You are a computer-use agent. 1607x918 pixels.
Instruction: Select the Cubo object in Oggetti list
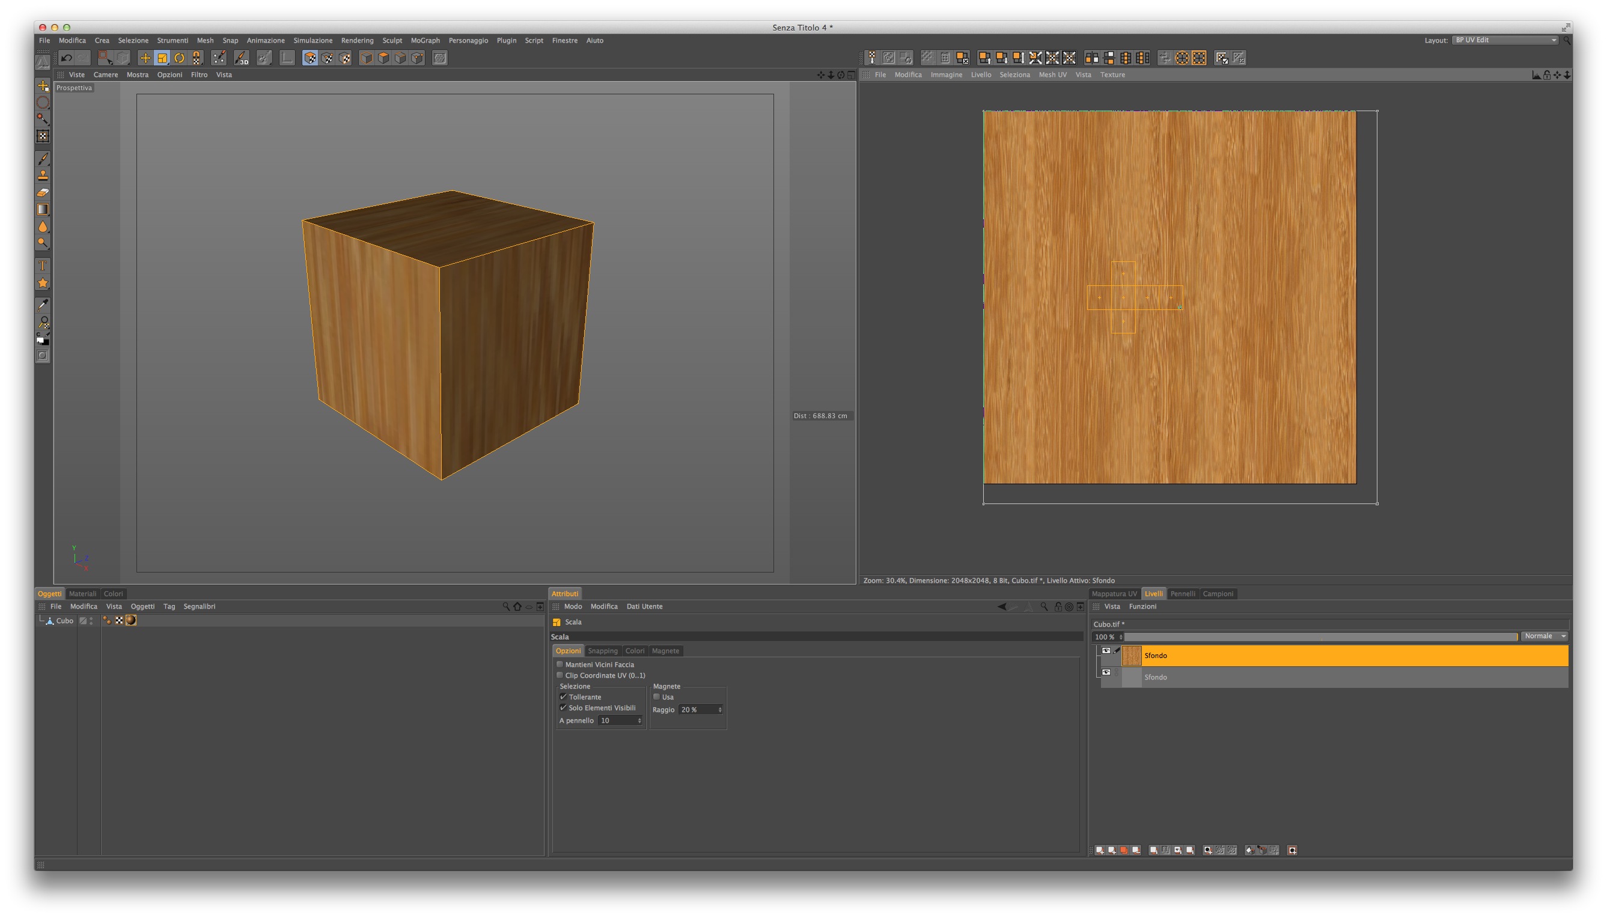click(x=64, y=621)
